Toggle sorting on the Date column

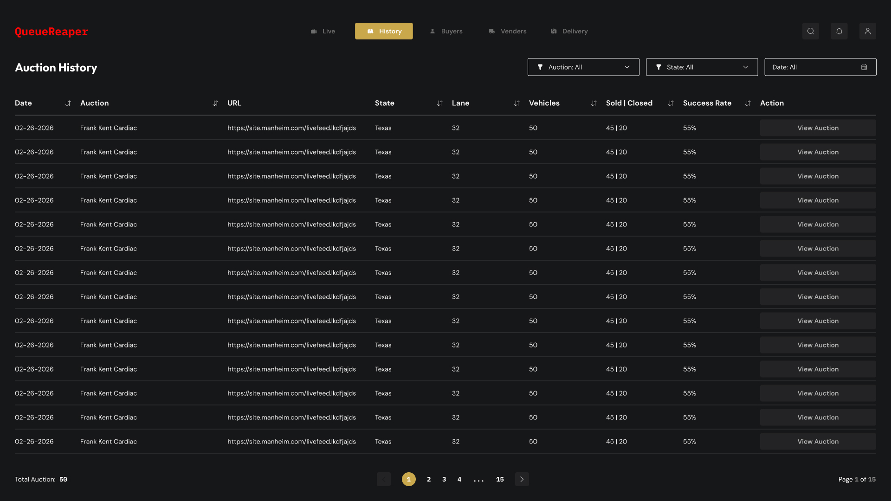pyautogui.click(x=68, y=103)
